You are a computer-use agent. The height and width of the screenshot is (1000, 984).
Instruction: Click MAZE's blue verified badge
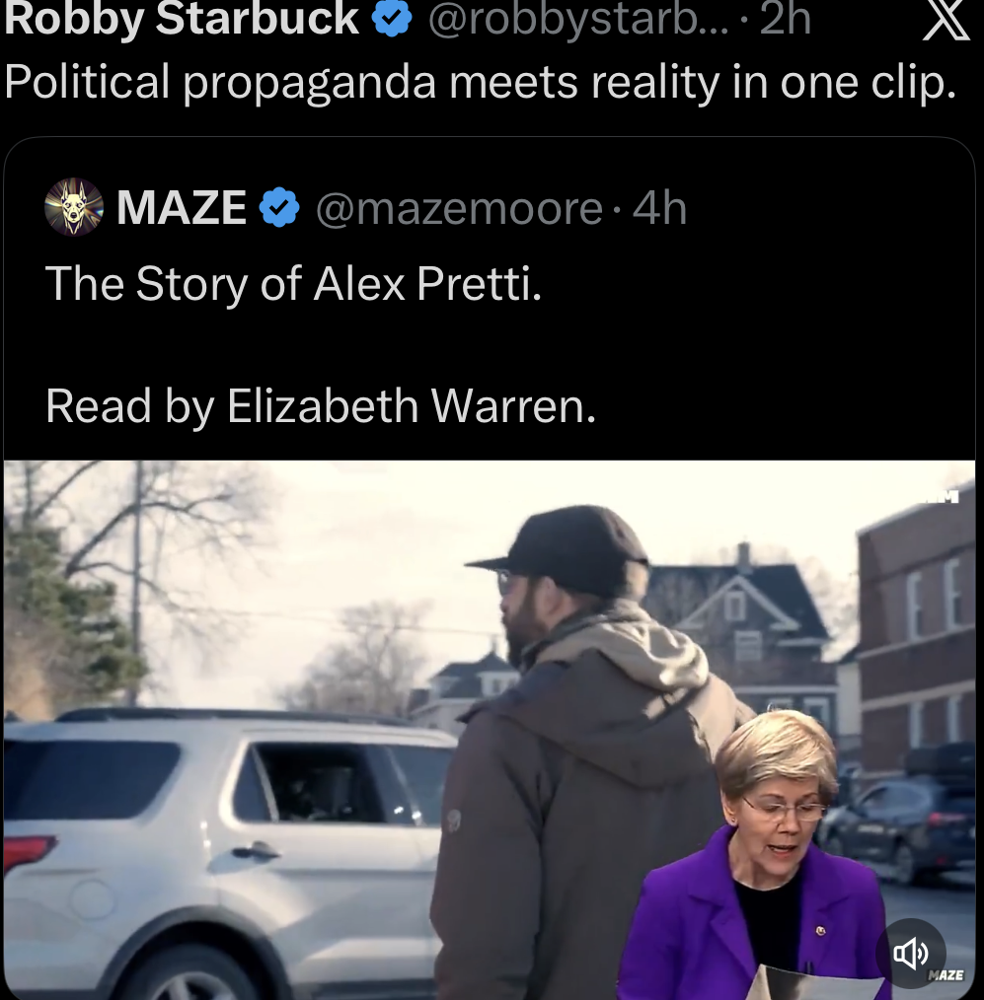click(x=279, y=208)
